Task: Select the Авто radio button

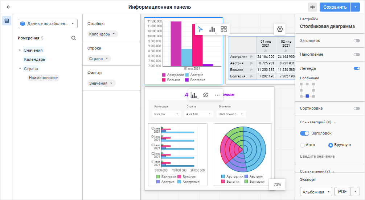Action: click(x=302, y=145)
